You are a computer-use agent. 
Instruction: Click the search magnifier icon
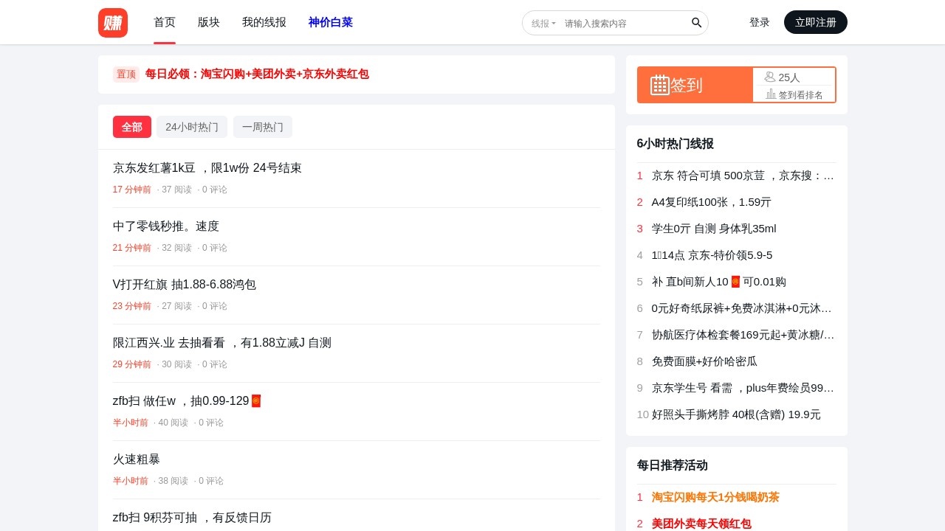695,23
